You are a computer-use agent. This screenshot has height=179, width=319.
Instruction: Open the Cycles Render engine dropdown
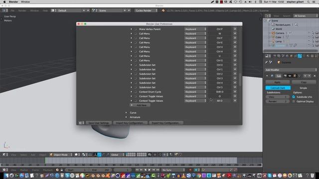(146, 10)
